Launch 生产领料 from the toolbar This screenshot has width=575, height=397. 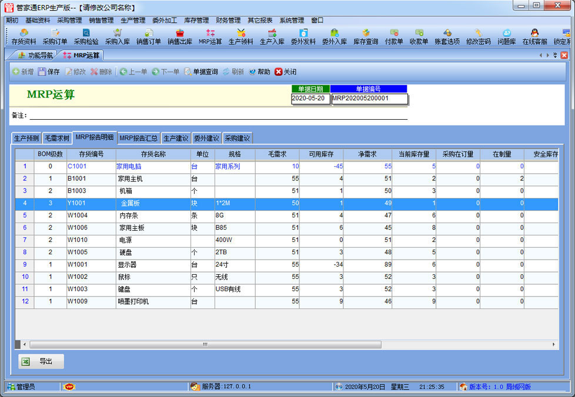240,36
